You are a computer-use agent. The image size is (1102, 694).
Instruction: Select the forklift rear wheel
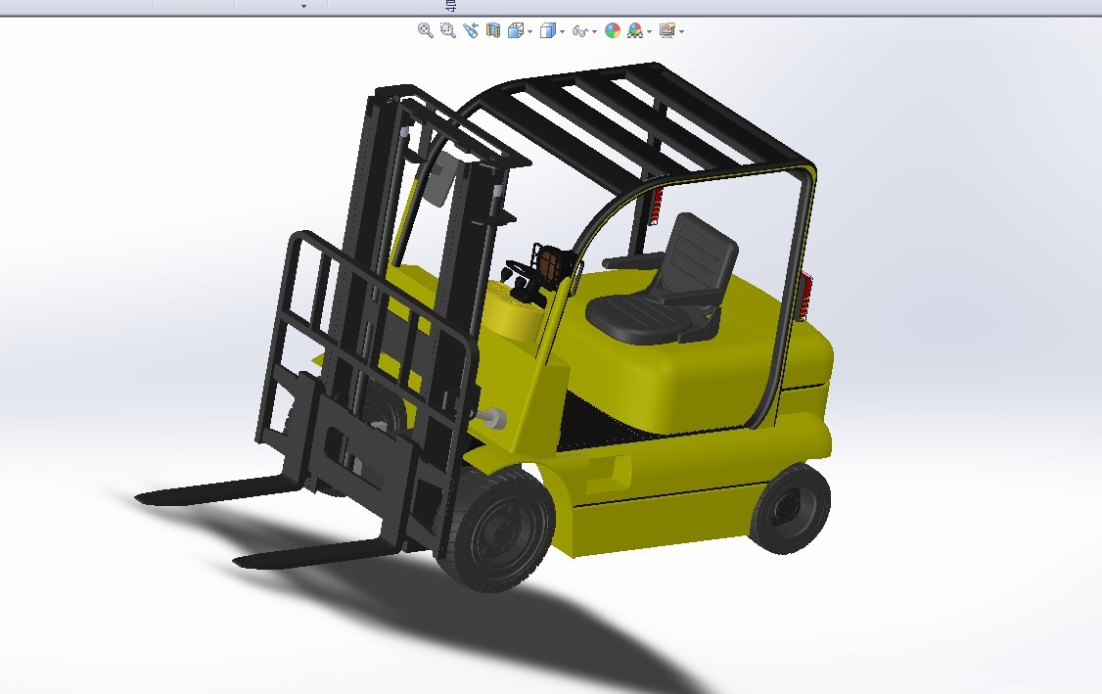(x=791, y=508)
